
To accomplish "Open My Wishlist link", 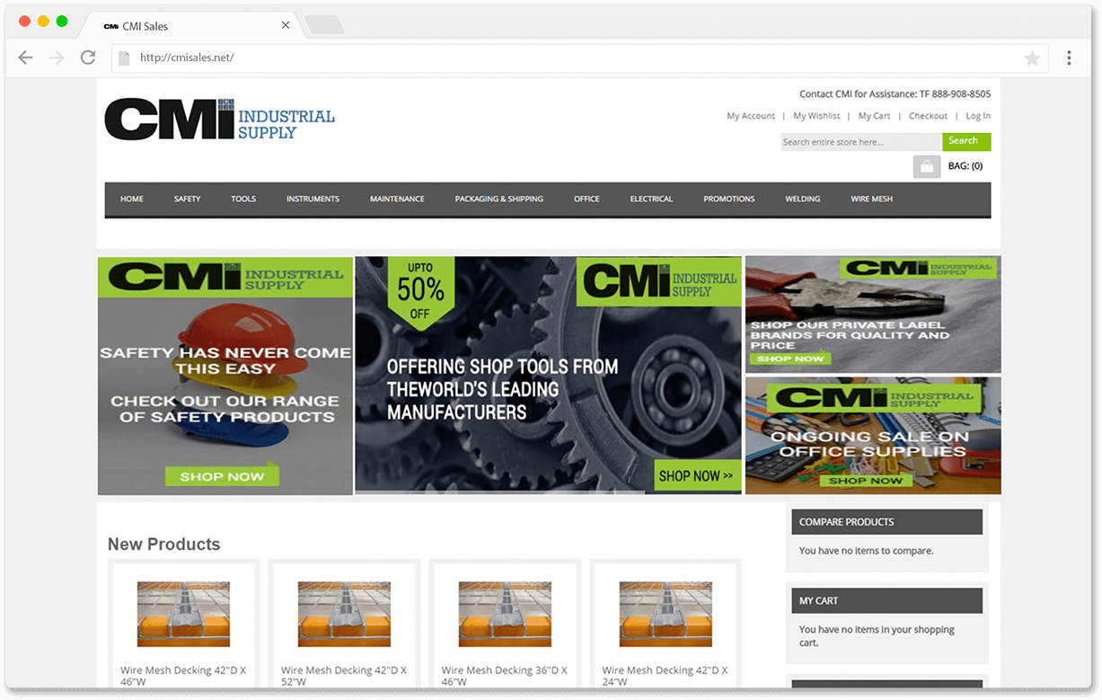I will pos(816,116).
